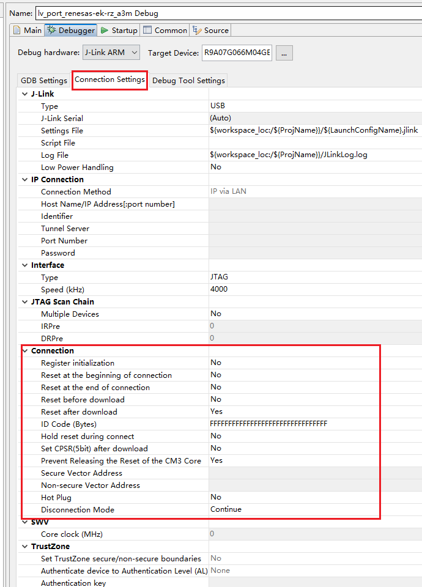The width and height of the screenshot is (422, 587).
Task: Click the Debugger tab bug icon
Action: click(x=52, y=31)
